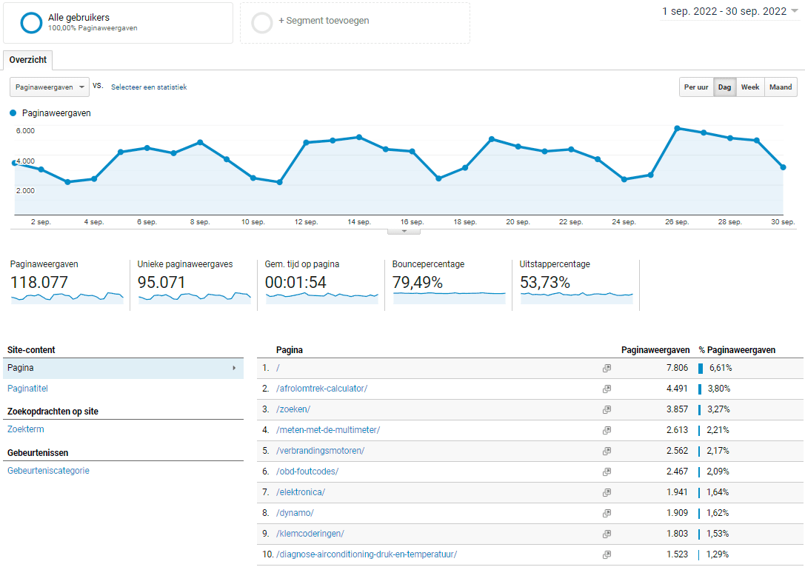Screen dimensions: 805x567
Task: Choose Paginatitel in Site-content list
Action: (27, 389)
